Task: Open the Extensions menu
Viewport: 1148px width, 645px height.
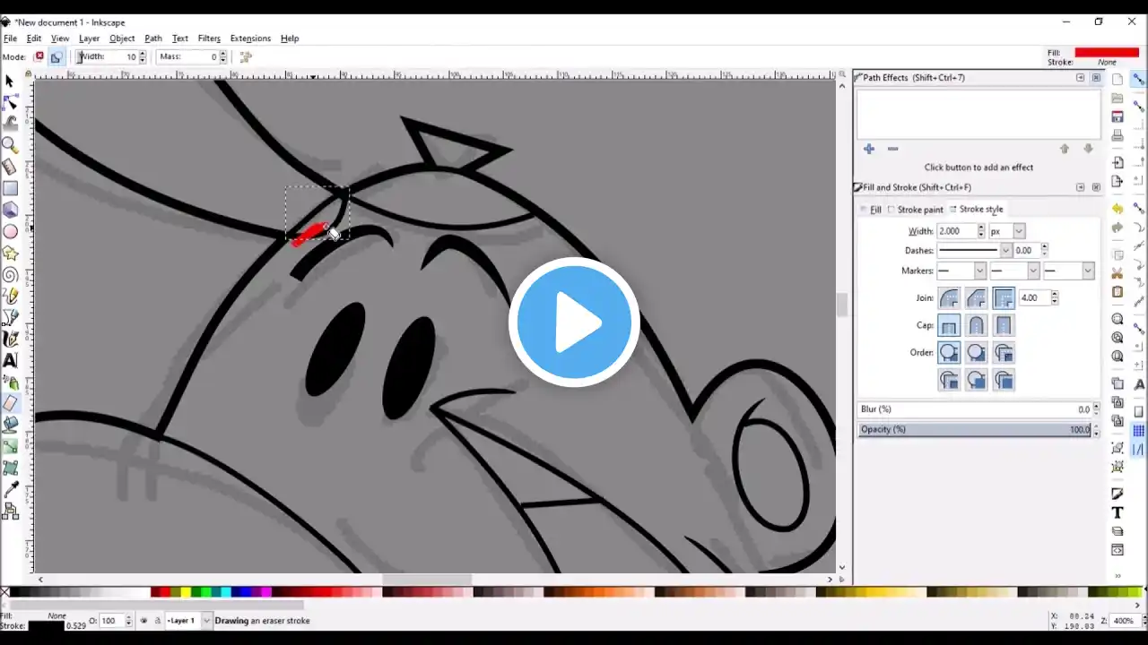Action: [250, 39]
